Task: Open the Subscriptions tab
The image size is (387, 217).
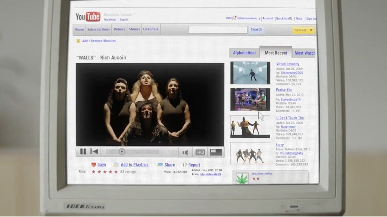Action: [99, 29]
